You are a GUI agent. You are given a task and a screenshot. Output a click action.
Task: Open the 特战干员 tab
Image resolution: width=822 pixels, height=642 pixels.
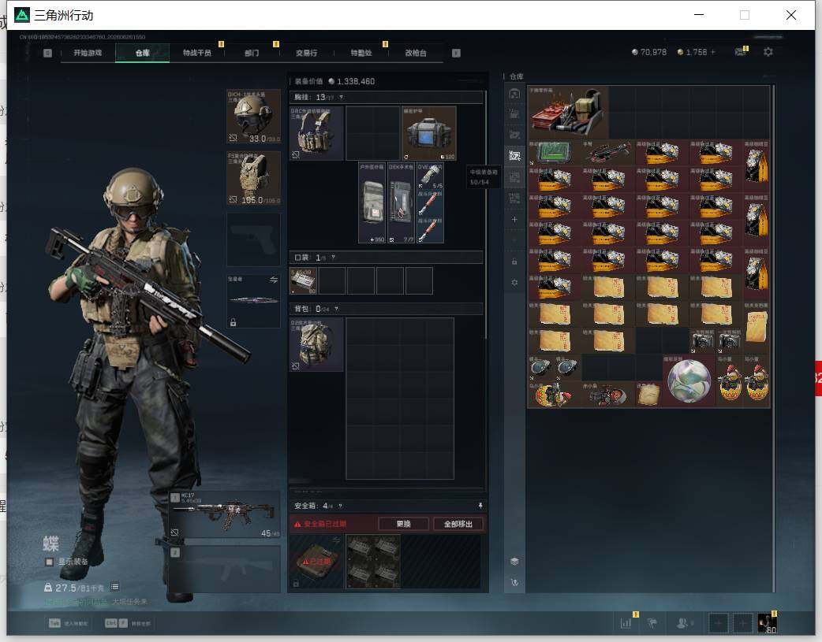[197, 53]
